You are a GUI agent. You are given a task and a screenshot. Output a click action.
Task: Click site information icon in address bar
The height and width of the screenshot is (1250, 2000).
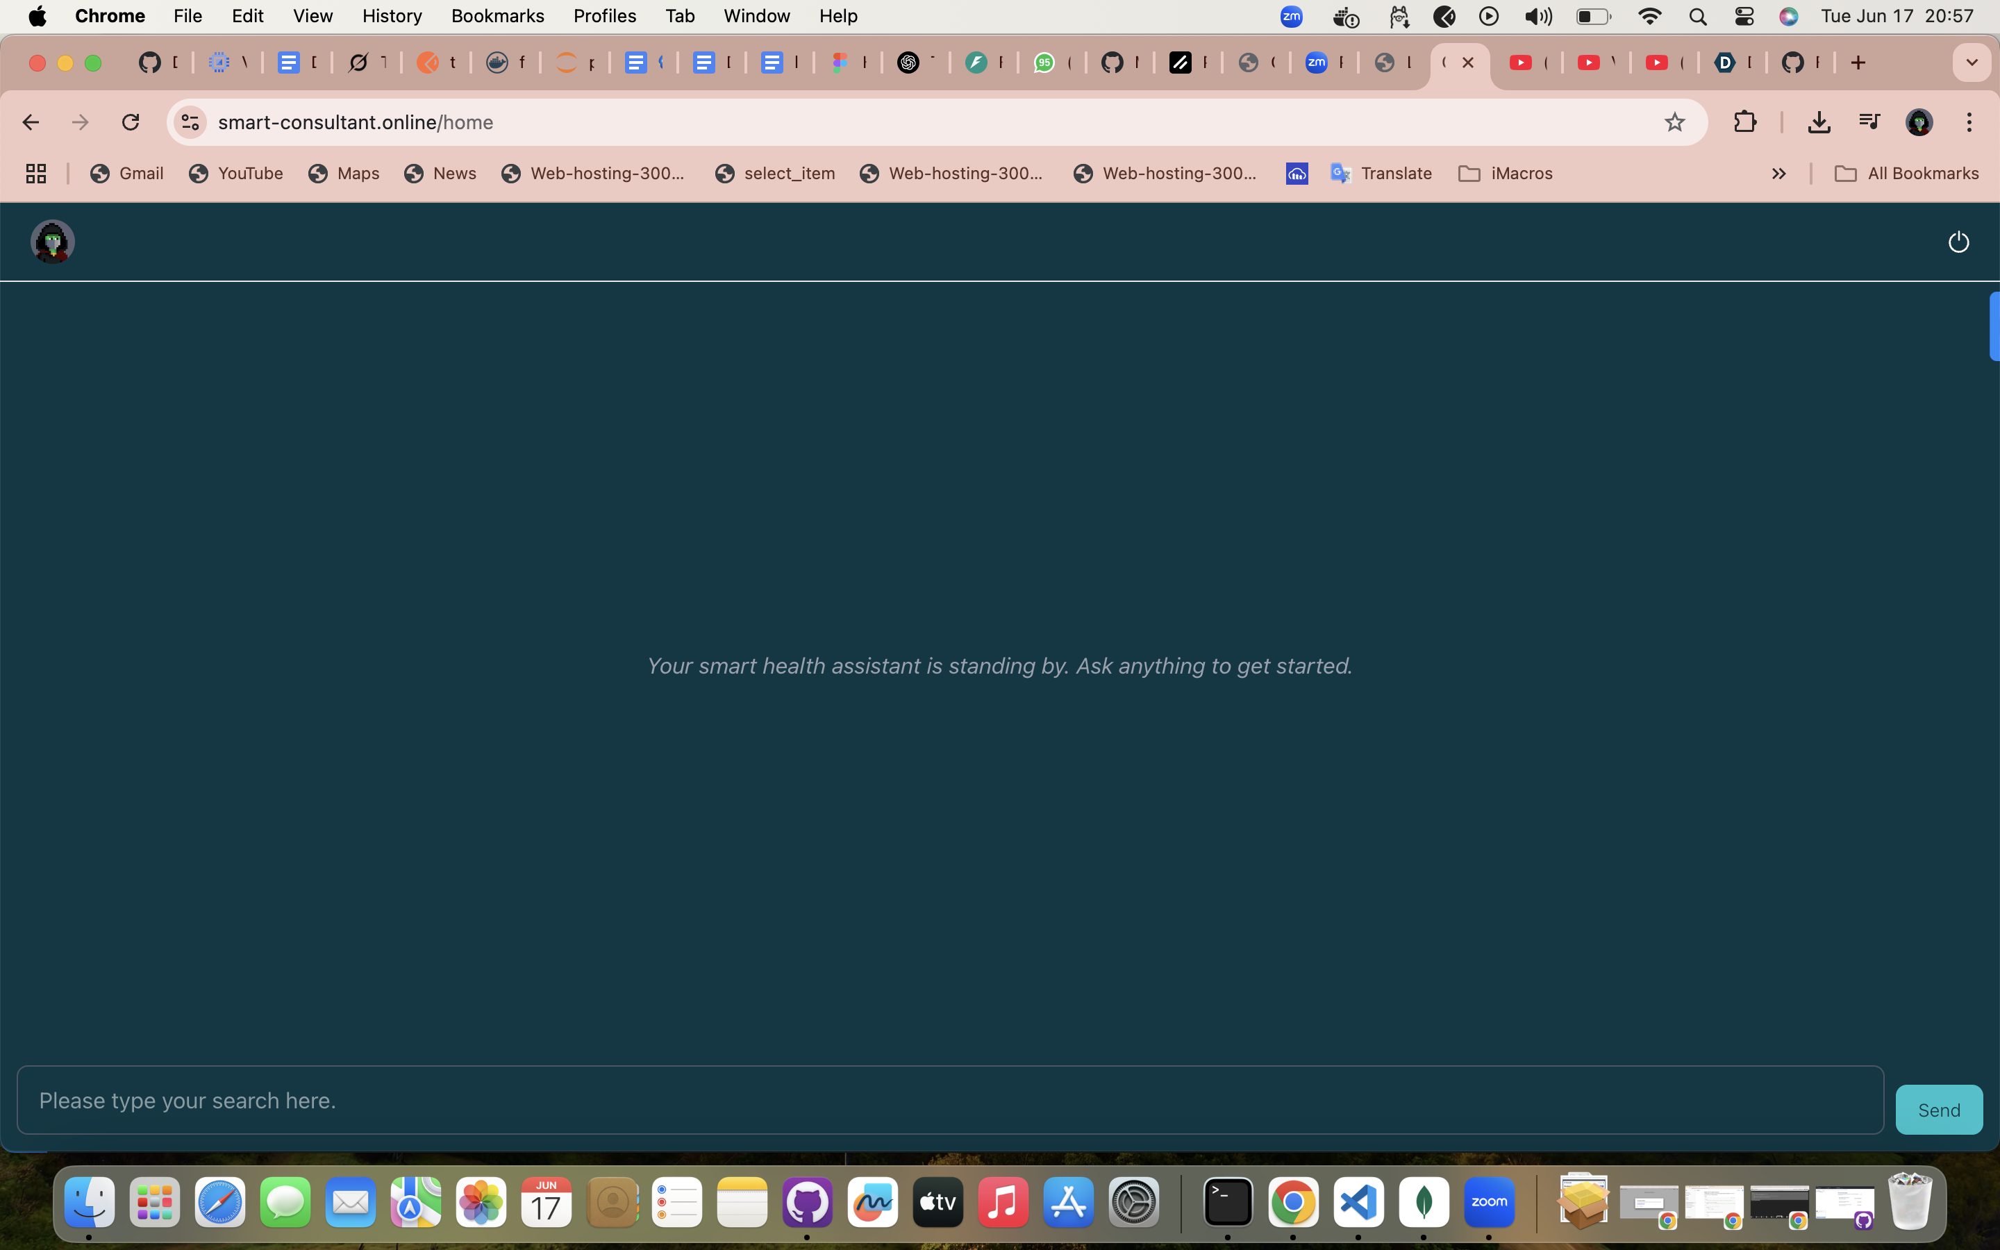pos(190,122)
